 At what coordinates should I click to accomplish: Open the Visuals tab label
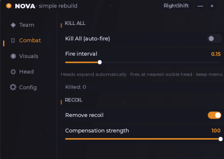pyautogui.click(x=29, y=56)
